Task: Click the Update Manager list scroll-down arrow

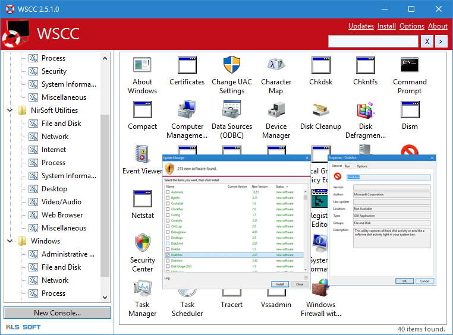Action: (x=306, y=270)
